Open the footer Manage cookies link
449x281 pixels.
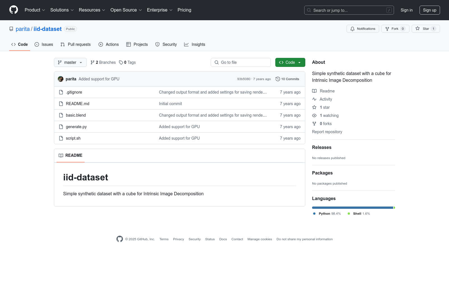pos(260,239)
